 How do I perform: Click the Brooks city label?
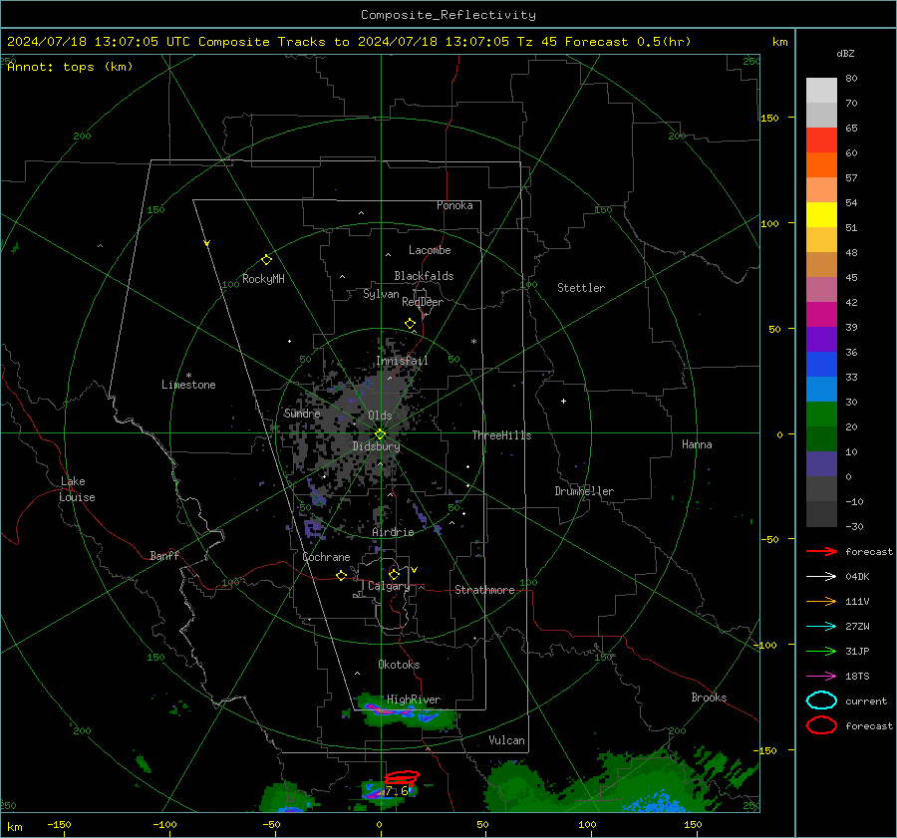pos(709,698)
